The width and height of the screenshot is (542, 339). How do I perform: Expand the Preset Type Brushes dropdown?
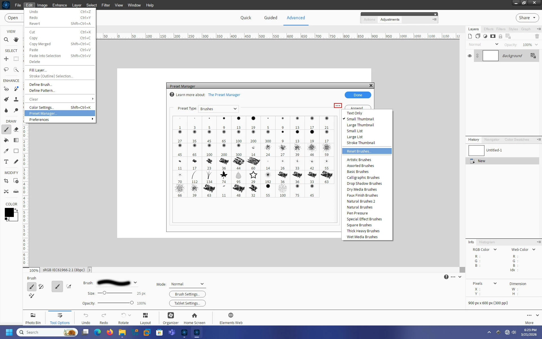click(218, 109)
